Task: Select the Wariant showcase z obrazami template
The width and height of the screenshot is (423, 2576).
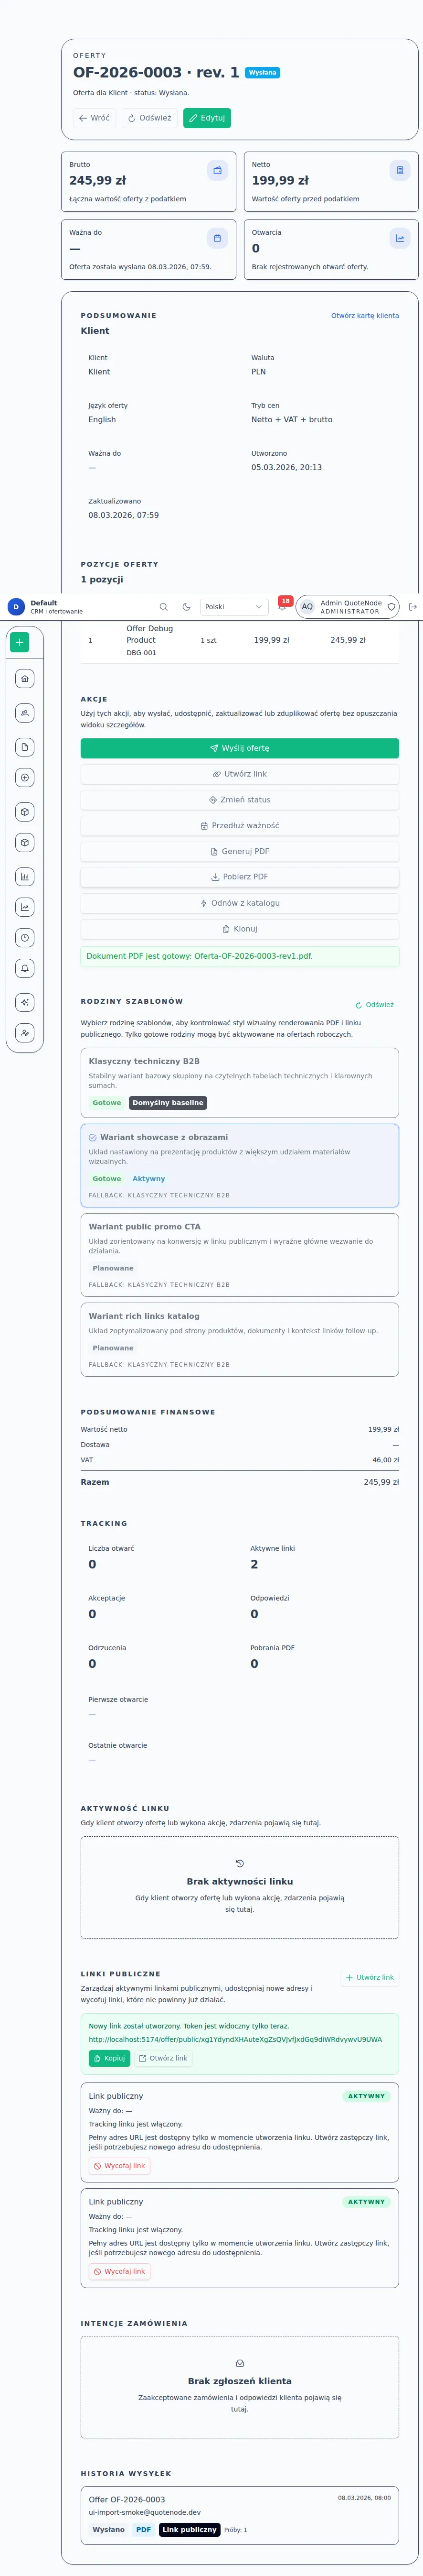Action: click(240, 1164)
